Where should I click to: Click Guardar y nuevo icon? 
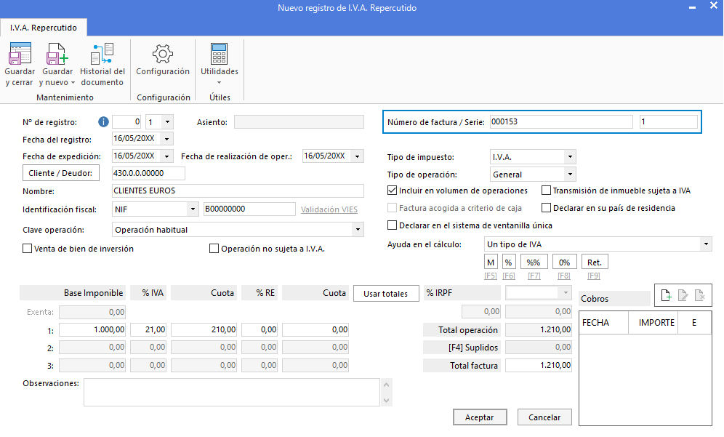57,54
